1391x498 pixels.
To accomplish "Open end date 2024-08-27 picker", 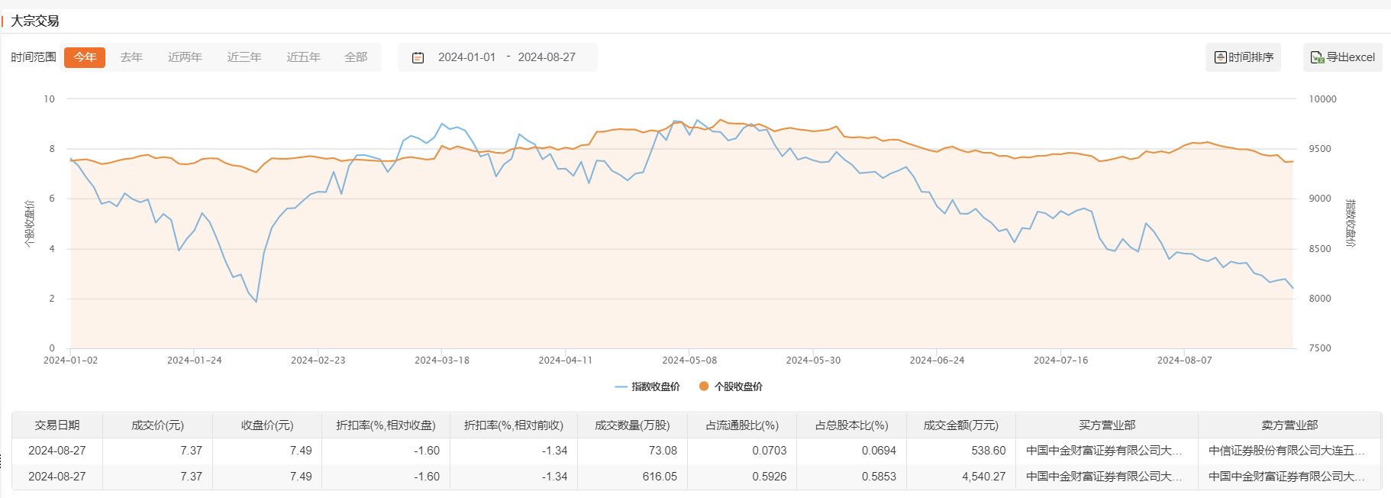I will [547, 57].
